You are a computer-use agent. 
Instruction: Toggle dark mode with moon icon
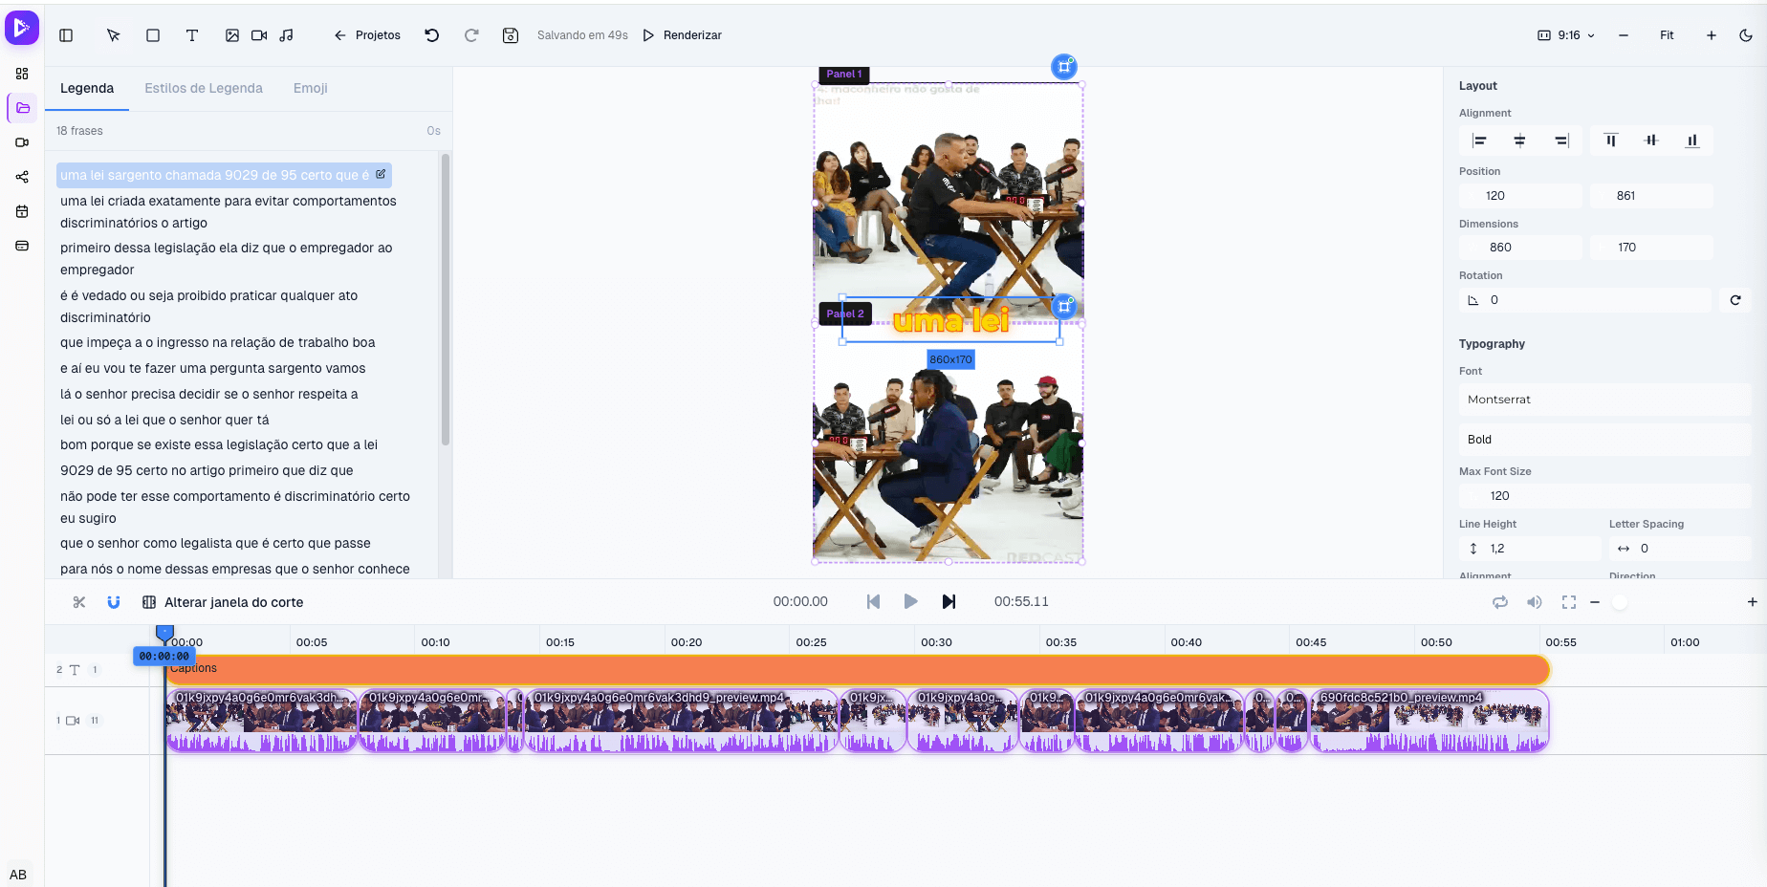(x=1746, y=35)
